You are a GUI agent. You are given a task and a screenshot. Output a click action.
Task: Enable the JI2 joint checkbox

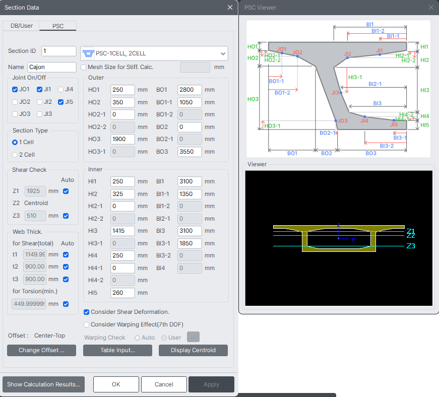click(x=39, y=102)
